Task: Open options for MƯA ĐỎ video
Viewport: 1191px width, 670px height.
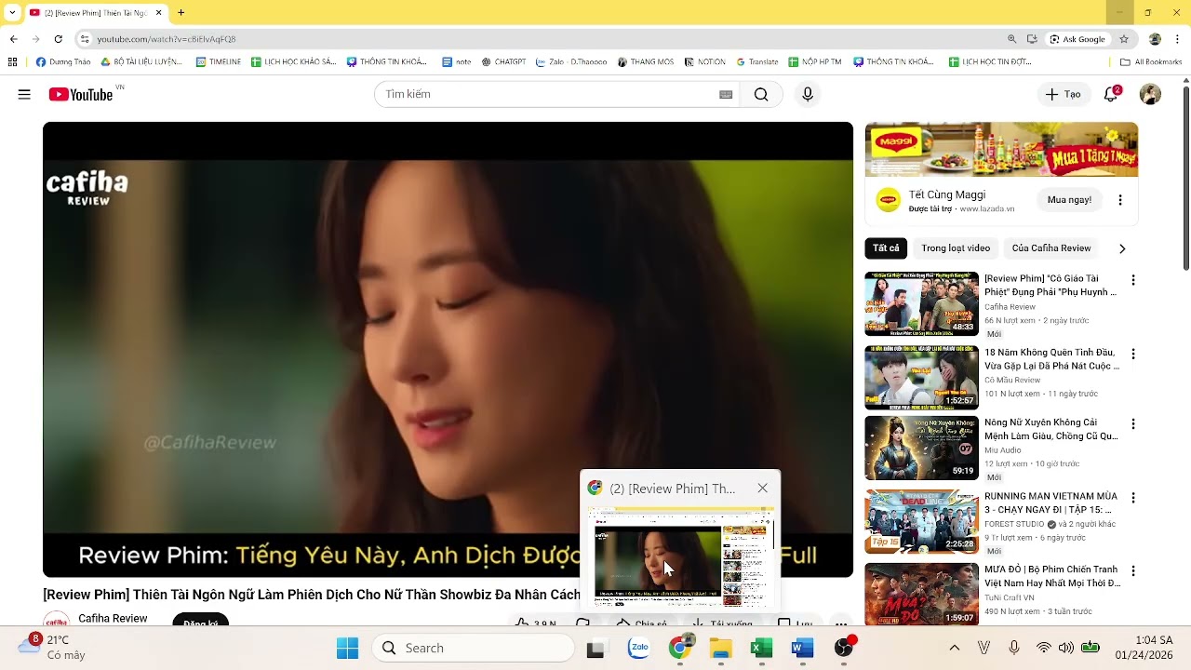Action: coord(1133,569)
